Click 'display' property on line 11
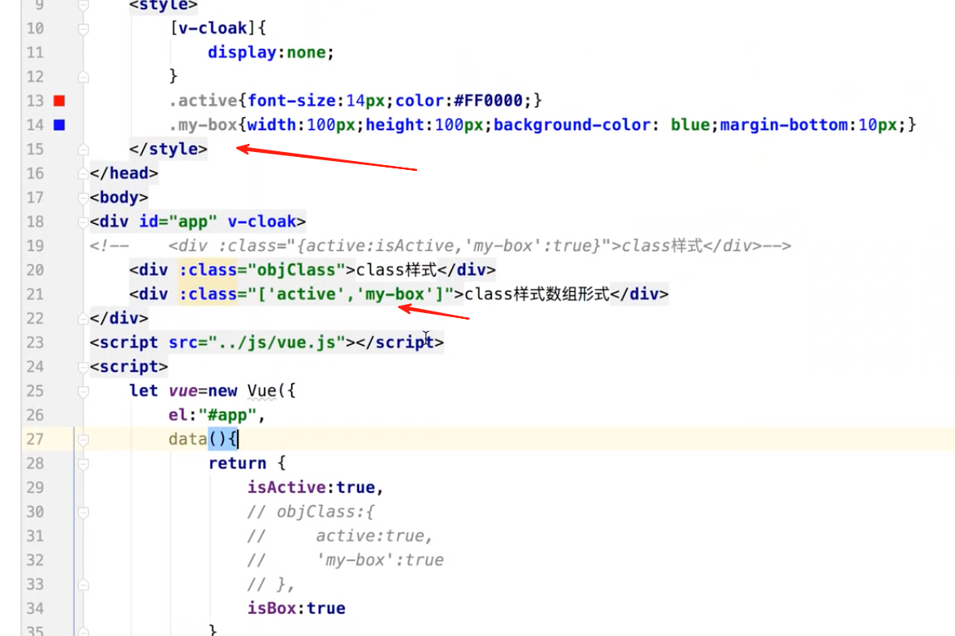Viewport: 955px width, 636px height. [242, 52]
